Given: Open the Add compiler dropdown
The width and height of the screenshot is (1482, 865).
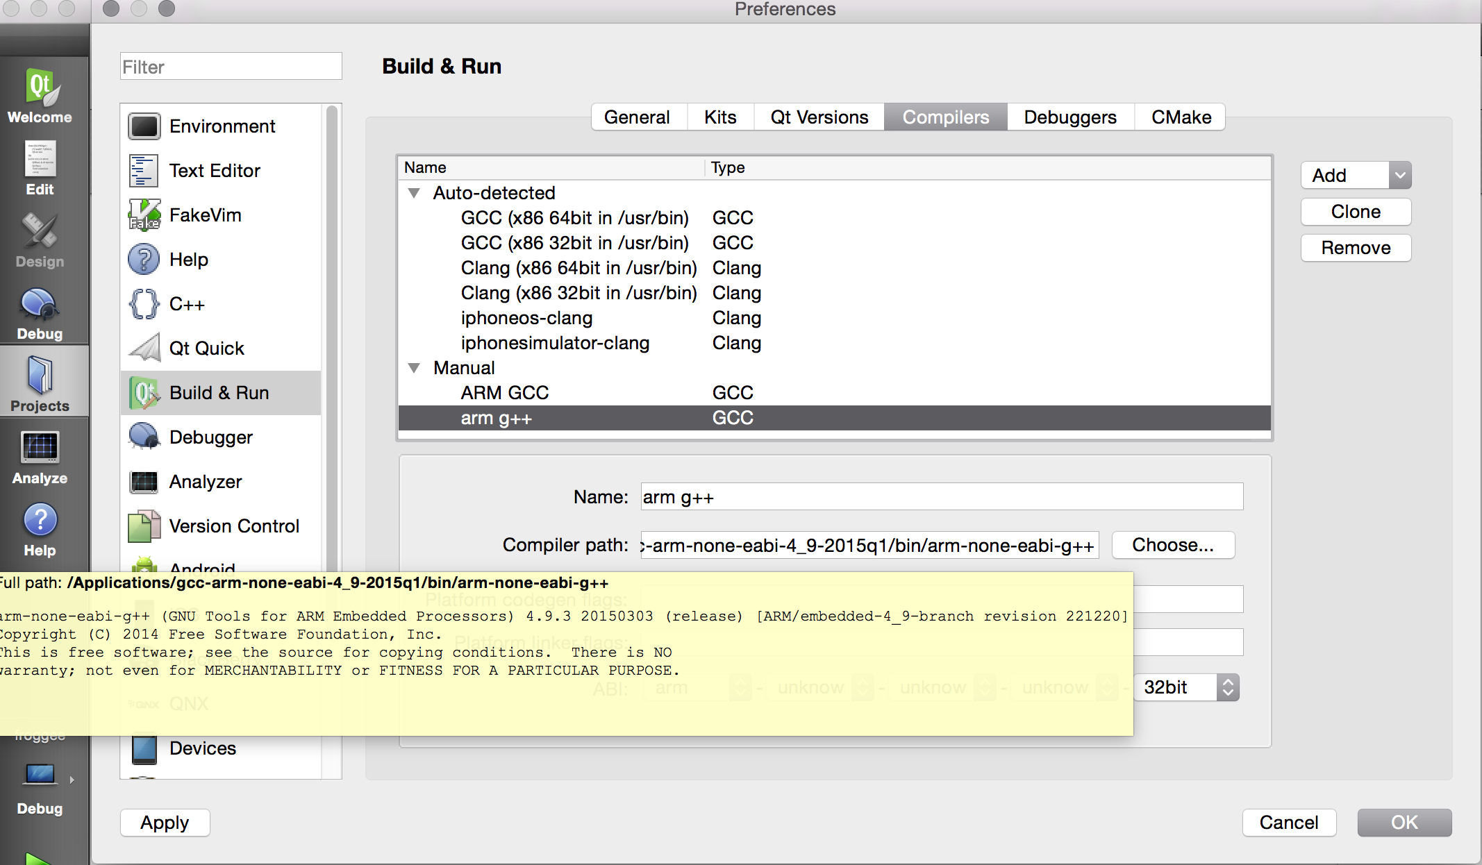Looking at the screenshot, I should pos(1400,176).
